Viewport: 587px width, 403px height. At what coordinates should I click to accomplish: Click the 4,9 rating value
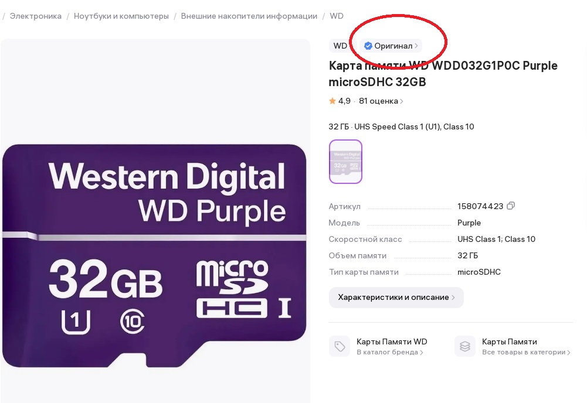tap(344, 101)
